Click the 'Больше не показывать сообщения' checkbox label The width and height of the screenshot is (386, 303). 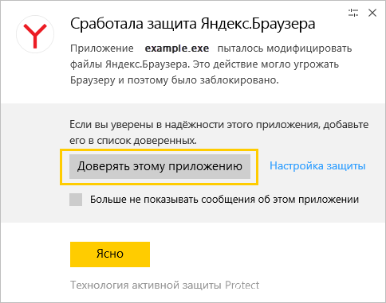224,200
